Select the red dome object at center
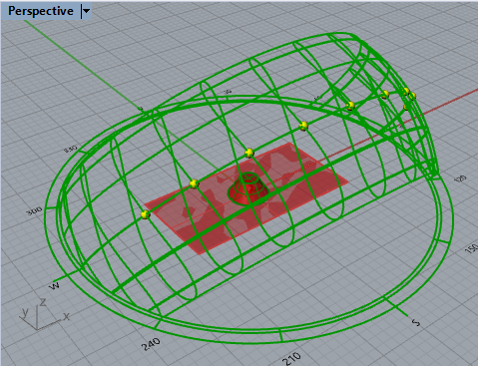This screenshot has height=366, width=478. click(248, 187)
